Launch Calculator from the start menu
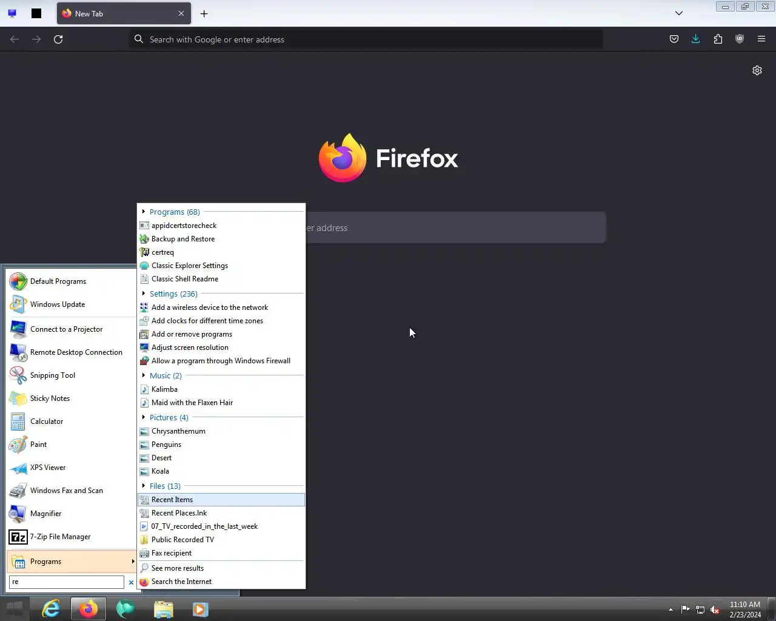 point(72,421)
